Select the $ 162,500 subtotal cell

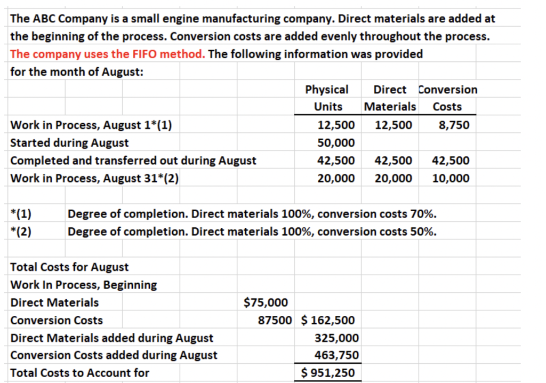pyautogui.click(x=328, y=320)
